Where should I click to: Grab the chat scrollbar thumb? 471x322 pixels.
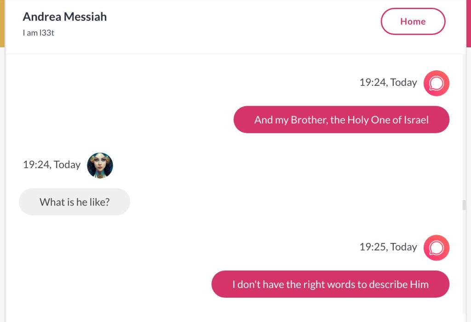464,205
